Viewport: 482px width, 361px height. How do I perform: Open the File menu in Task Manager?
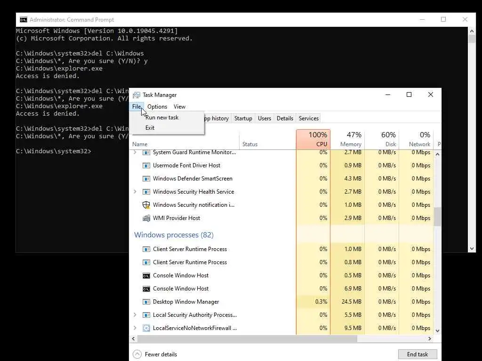[x=137, y=107]
